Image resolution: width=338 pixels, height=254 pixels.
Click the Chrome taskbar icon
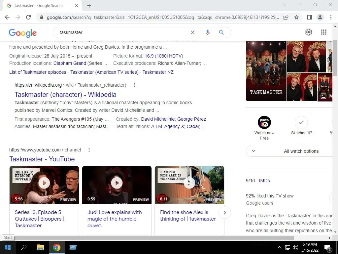[x=57, y=247]
